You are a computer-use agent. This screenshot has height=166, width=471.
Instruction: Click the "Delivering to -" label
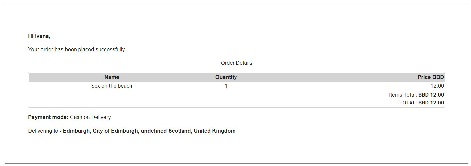point(45,131)
